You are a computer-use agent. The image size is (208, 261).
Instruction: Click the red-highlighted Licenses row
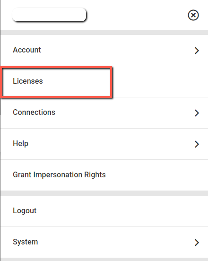57,82
